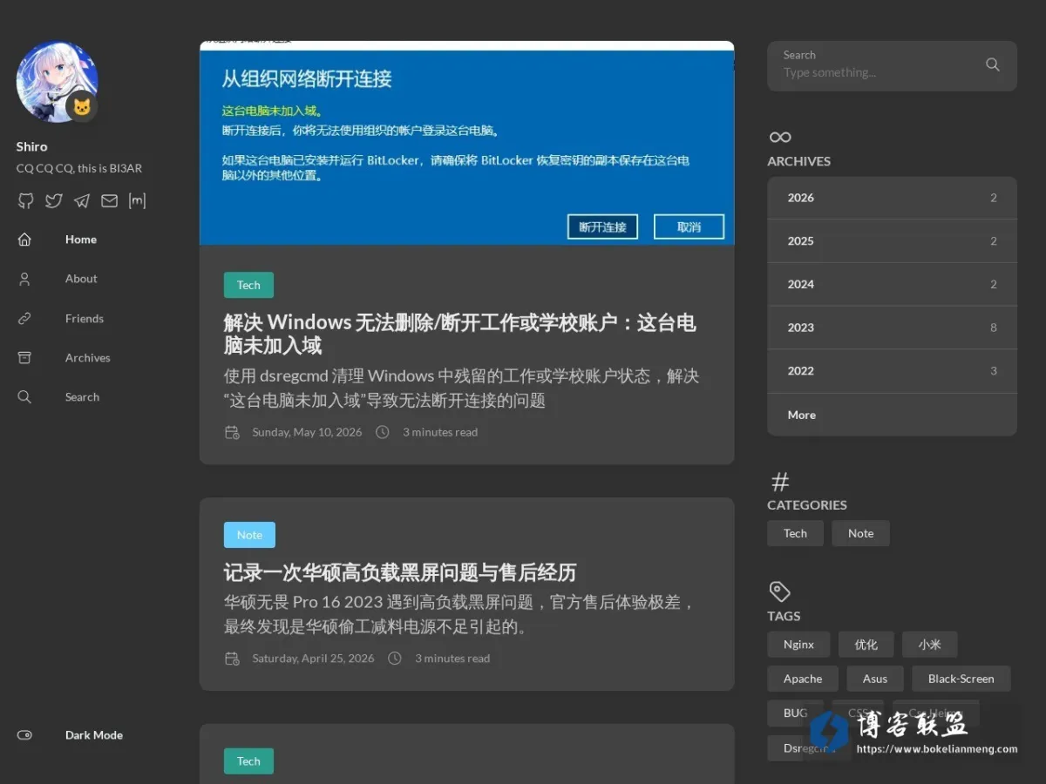Viewport: 1046px width, 784px height.
Task: Click the calendar icon beside Sunday, May 10
Action: pos(232,432)
